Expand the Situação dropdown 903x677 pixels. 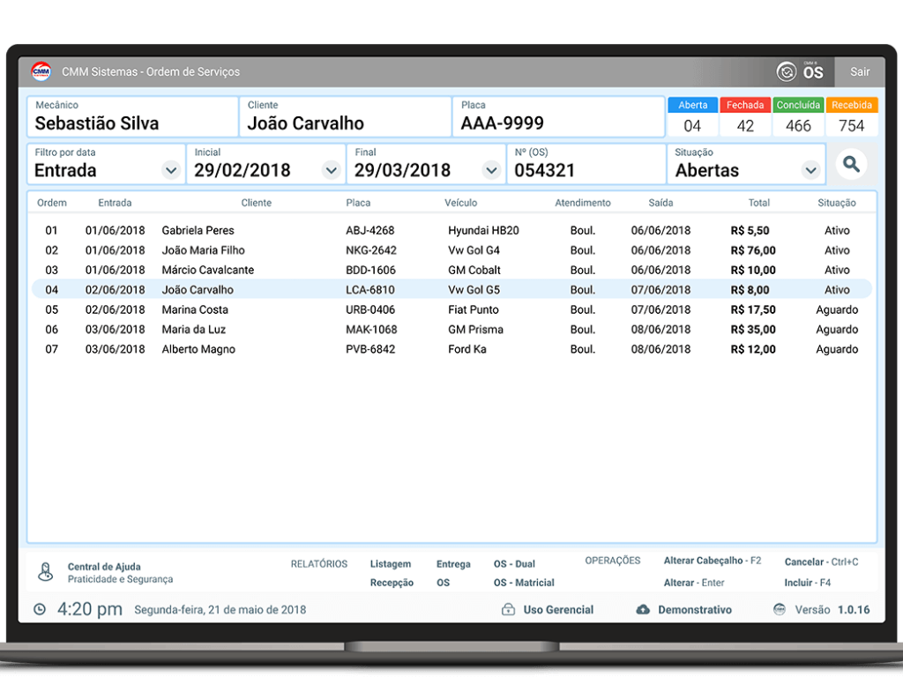tap(810, 170)
